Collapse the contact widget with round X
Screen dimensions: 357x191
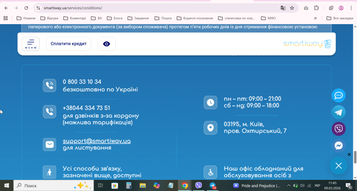click(x=338, y=166)
